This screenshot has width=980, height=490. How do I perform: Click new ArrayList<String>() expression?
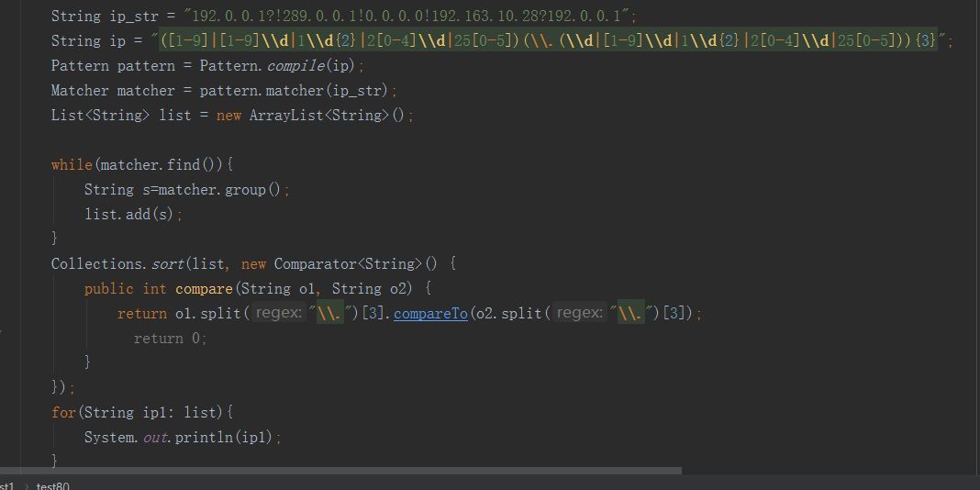(x=311, y=116)
